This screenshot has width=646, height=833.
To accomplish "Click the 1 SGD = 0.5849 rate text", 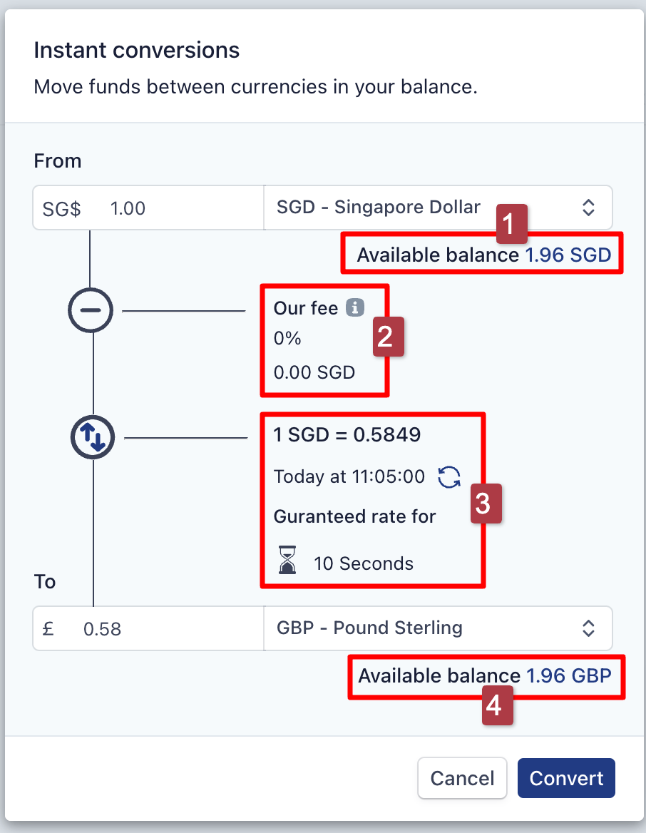I will coord(347,435).
